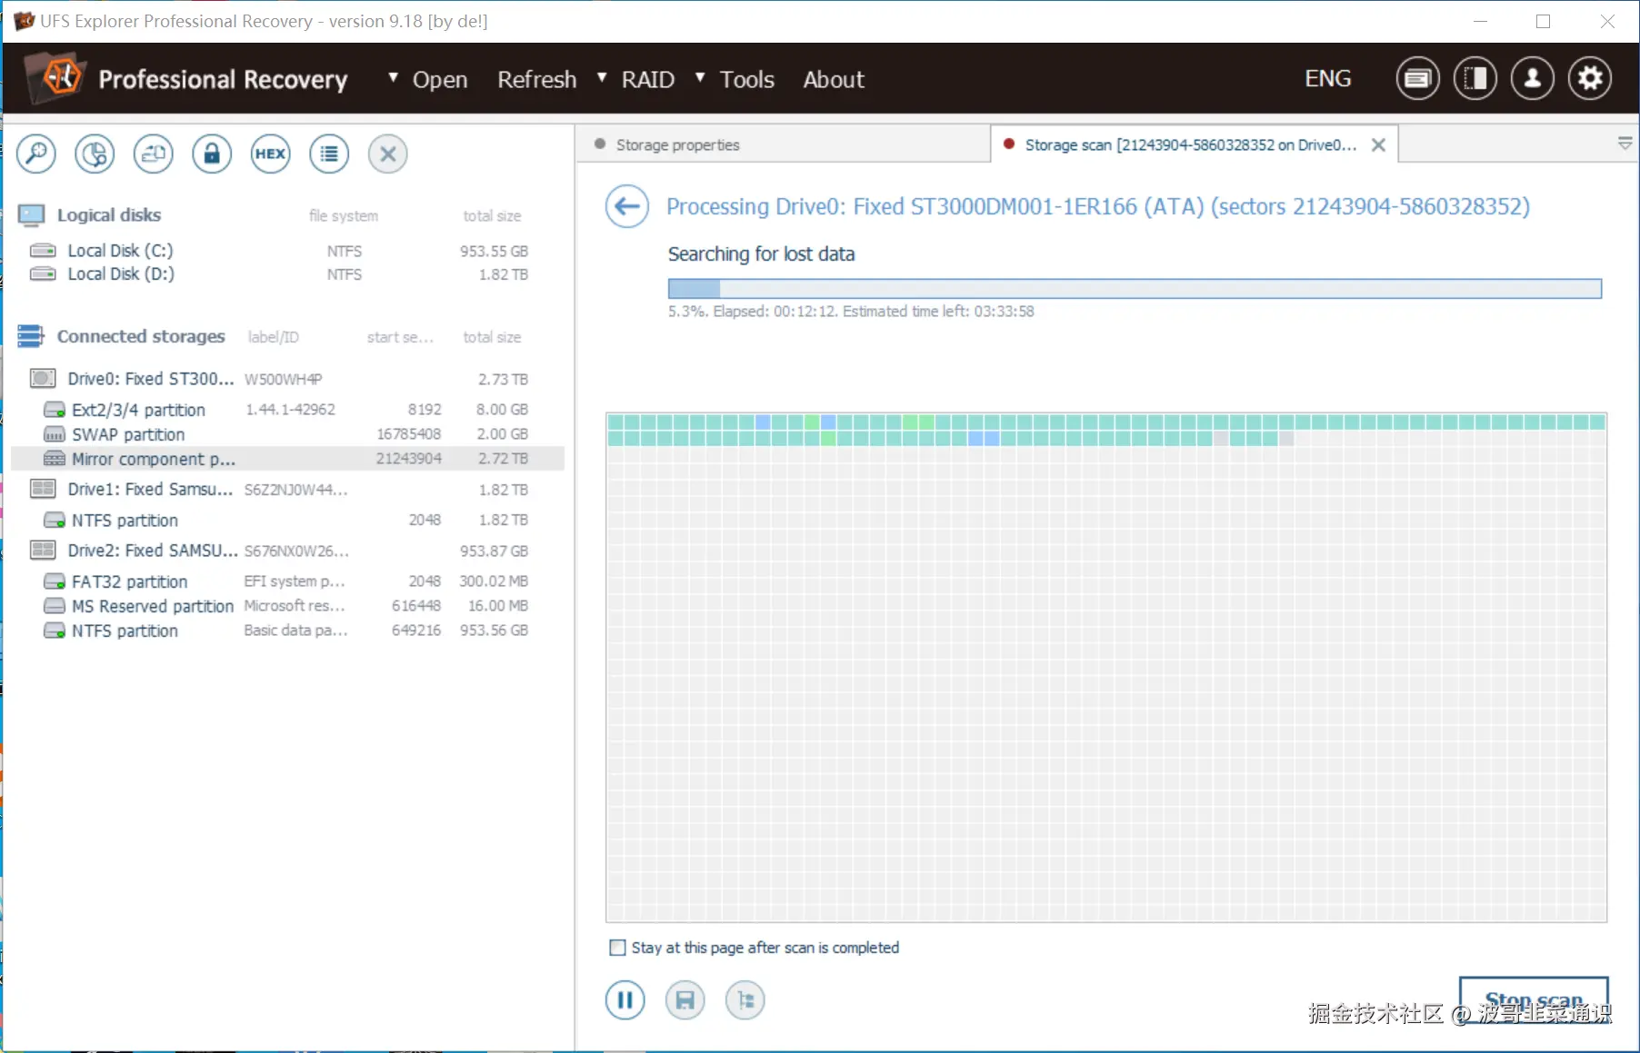Click the Drive0 hard disk icon
This screenshot has width=1640, height=1053.
43,378
